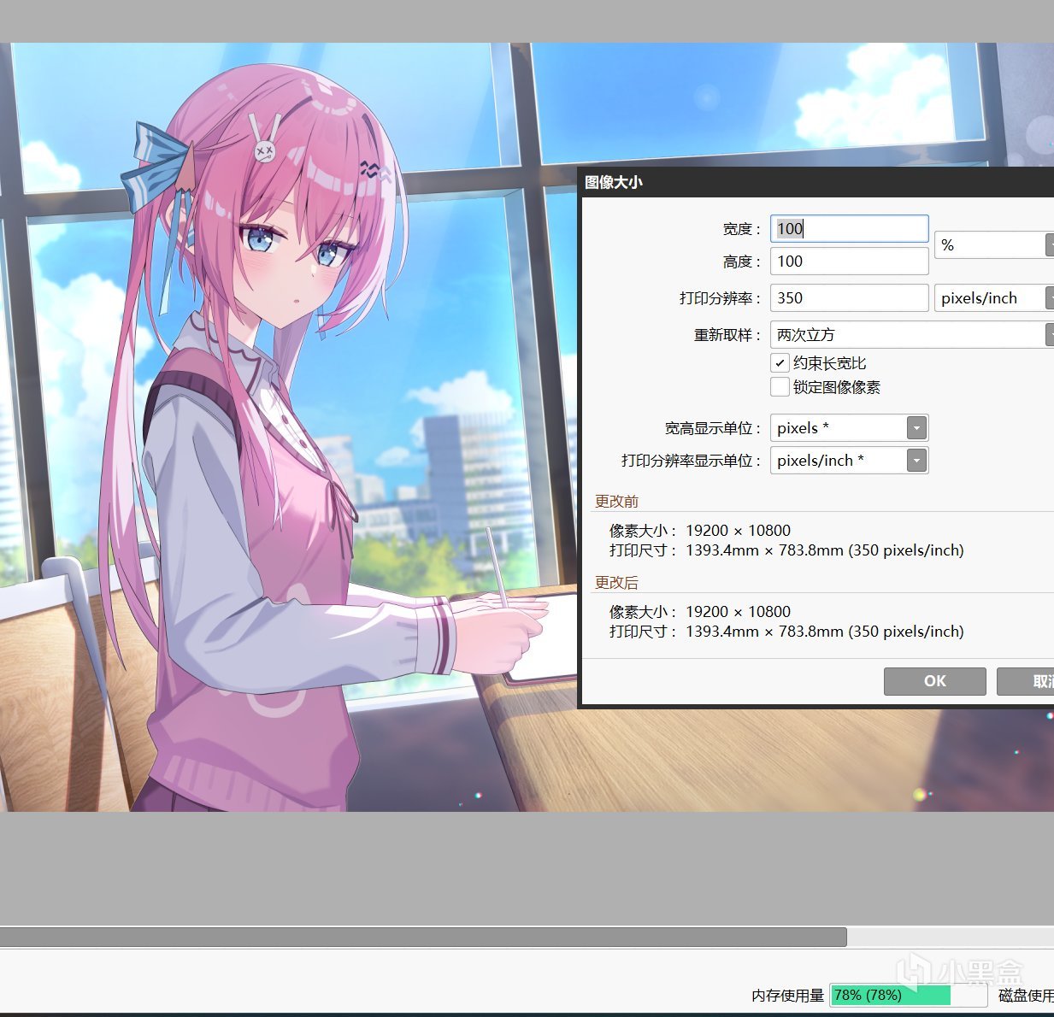
Task: Click the anime illustration on the canvas
Action: (289, 427)
